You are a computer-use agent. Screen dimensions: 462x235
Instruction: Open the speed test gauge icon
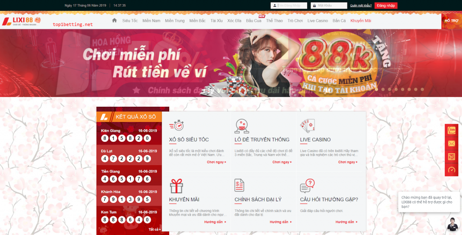click(x=451, y=170)
